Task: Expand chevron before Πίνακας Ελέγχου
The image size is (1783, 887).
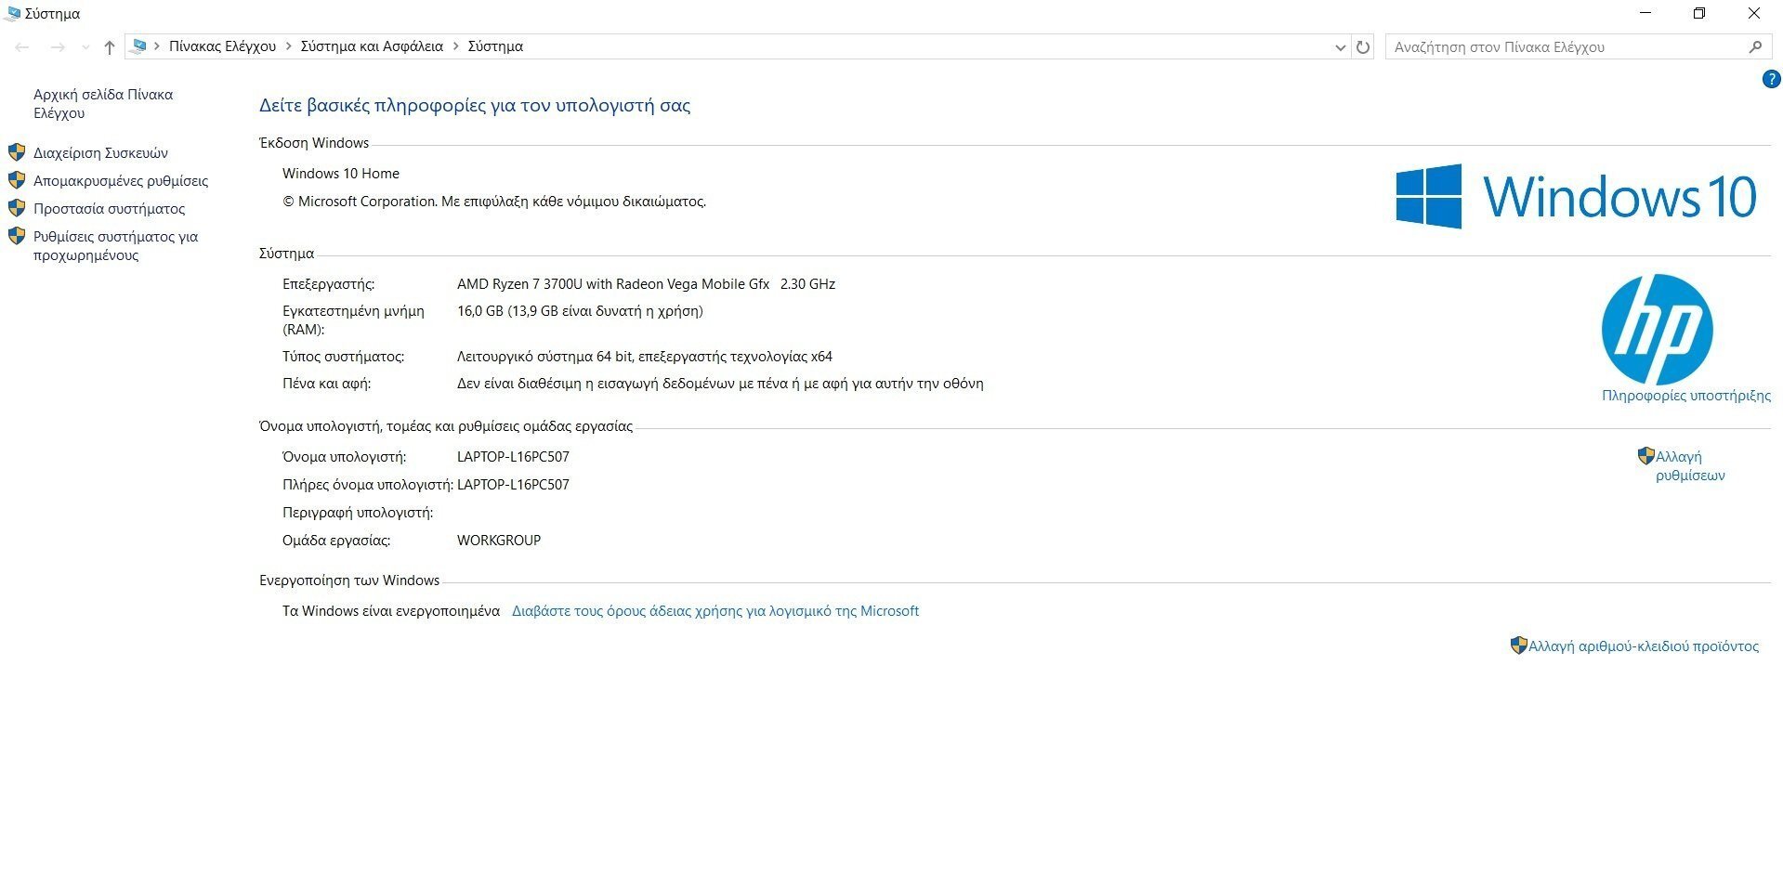Action: tap(157, 46)
